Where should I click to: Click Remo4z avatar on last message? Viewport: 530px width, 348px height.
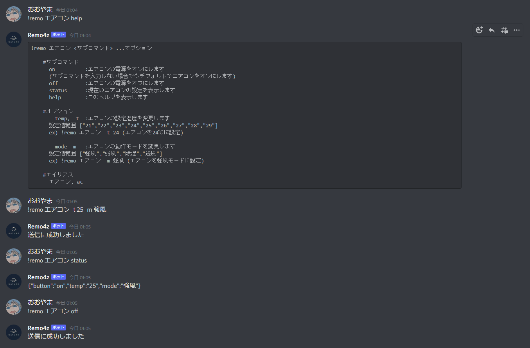[x=14, y=332]
